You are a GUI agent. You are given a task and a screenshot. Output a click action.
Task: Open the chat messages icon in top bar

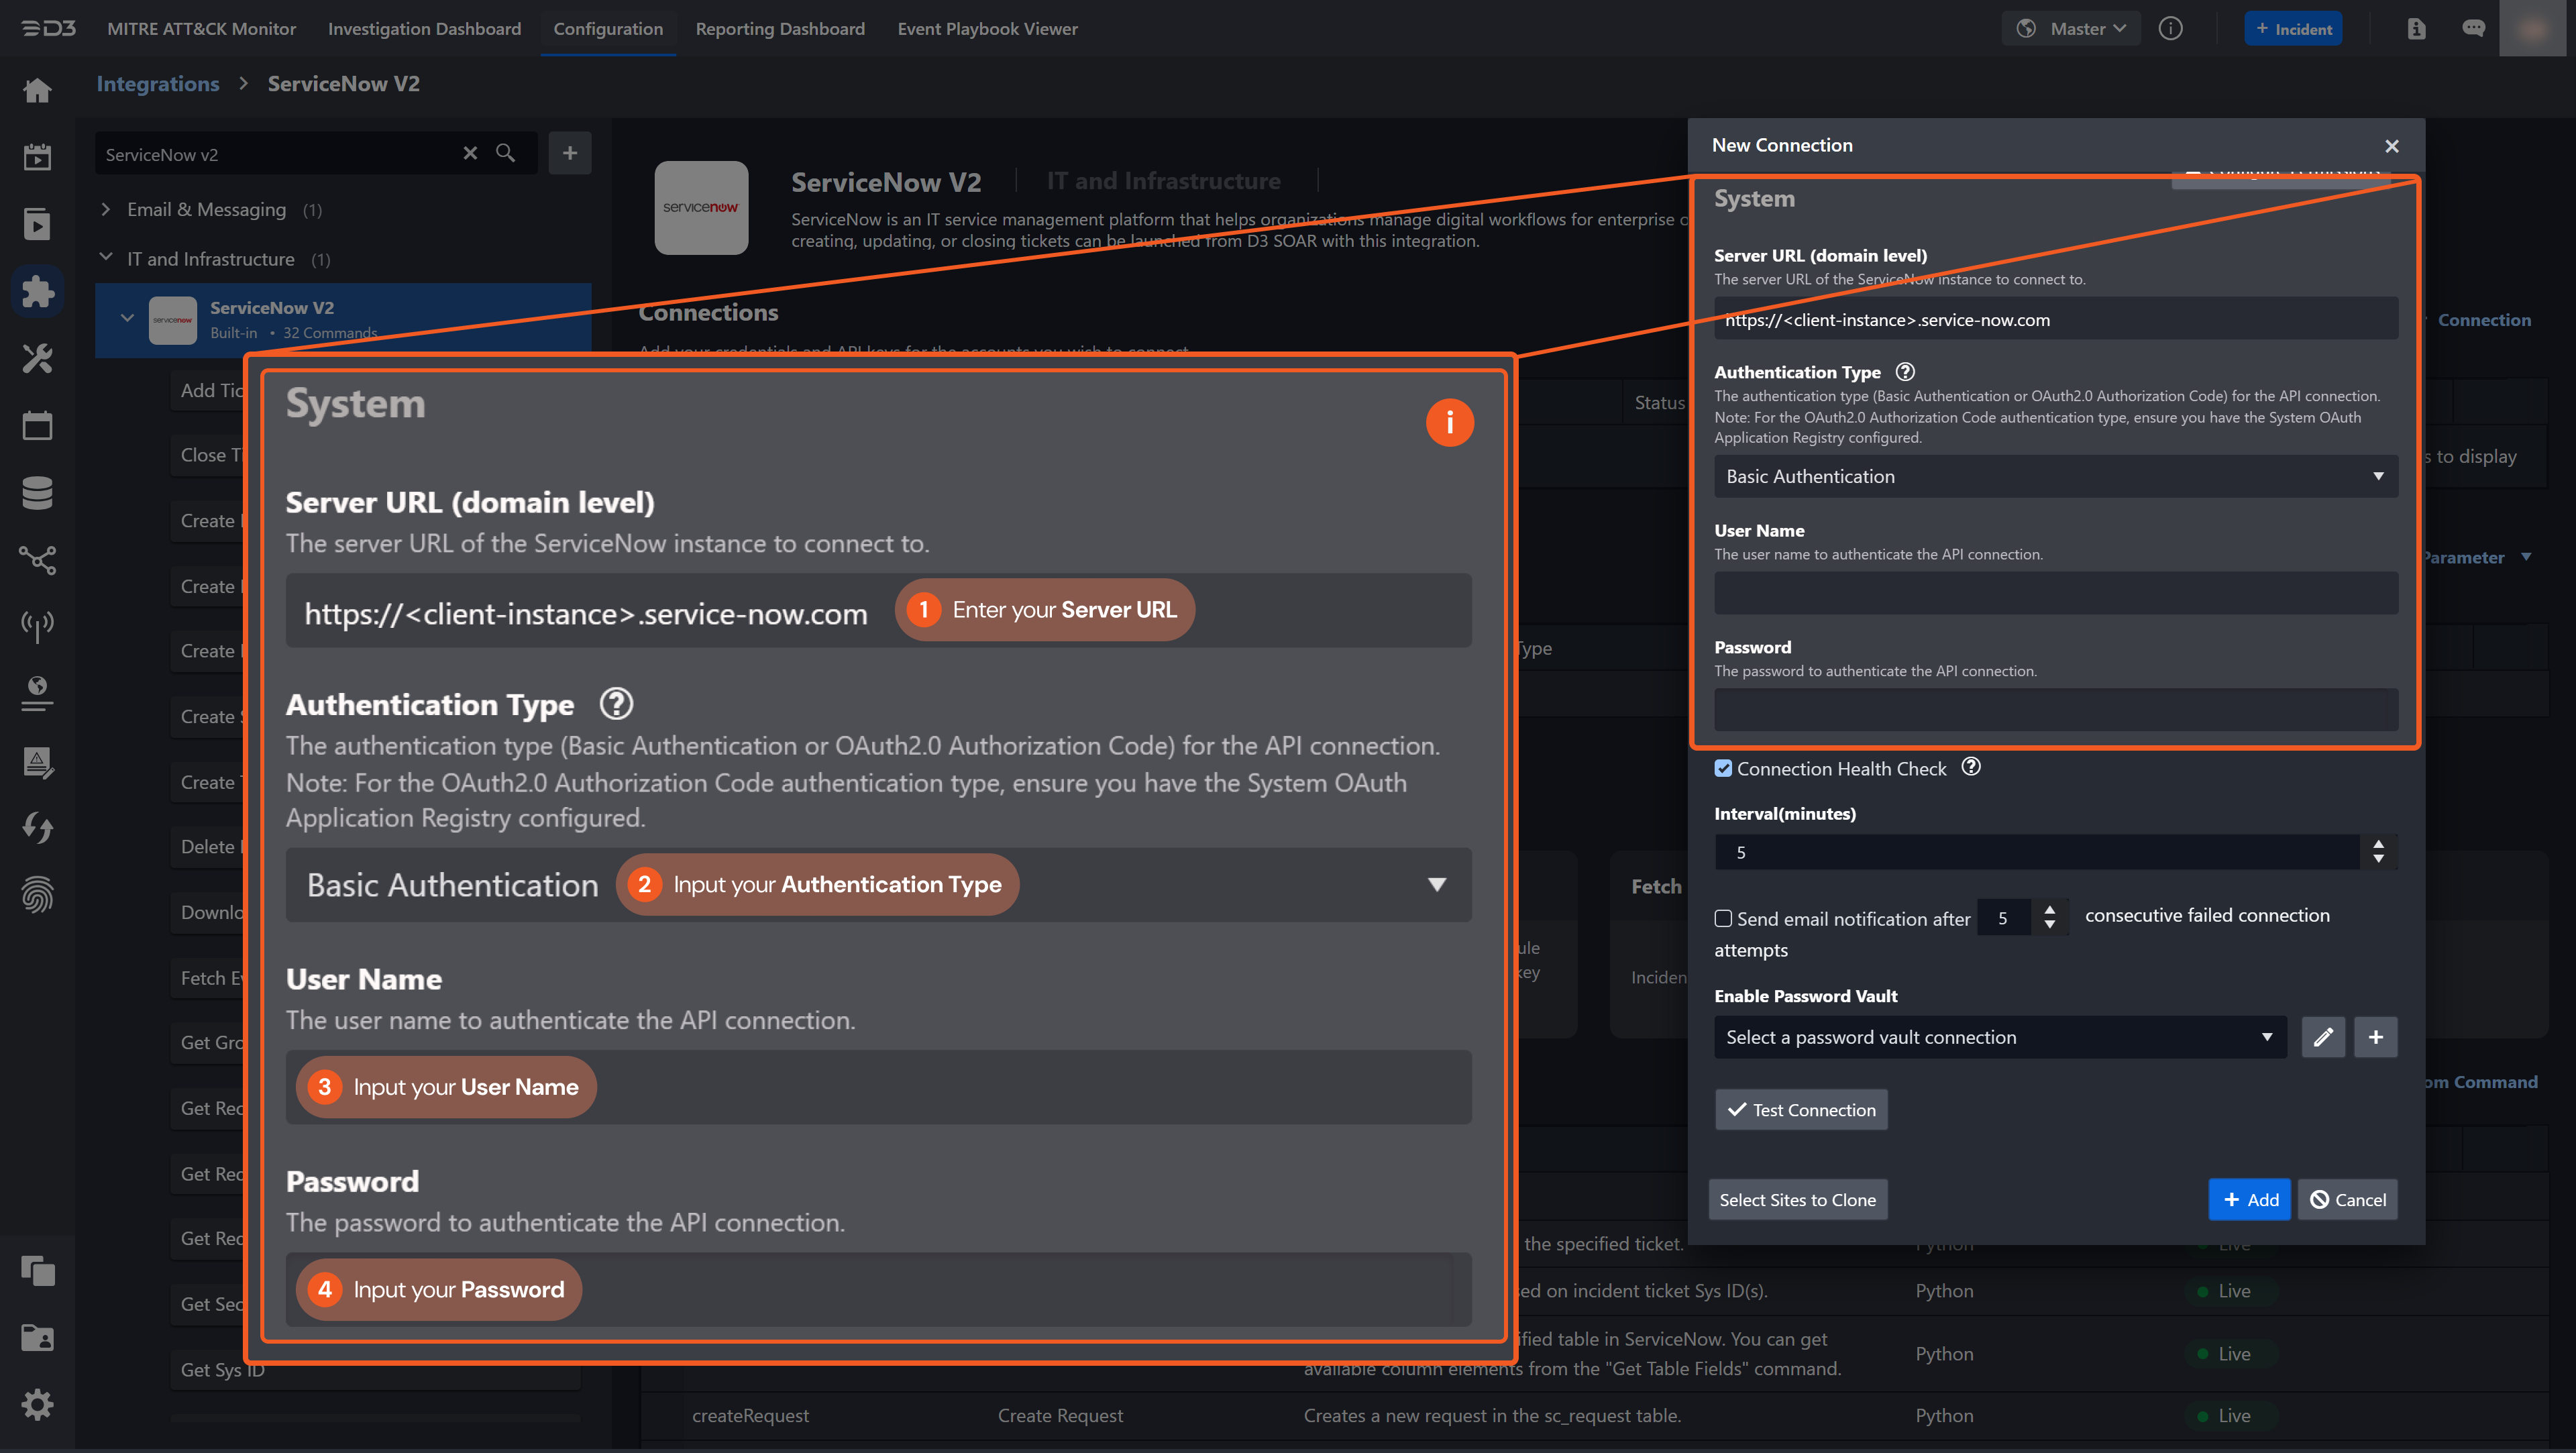pyautogui.click(x=2473, y=29)
